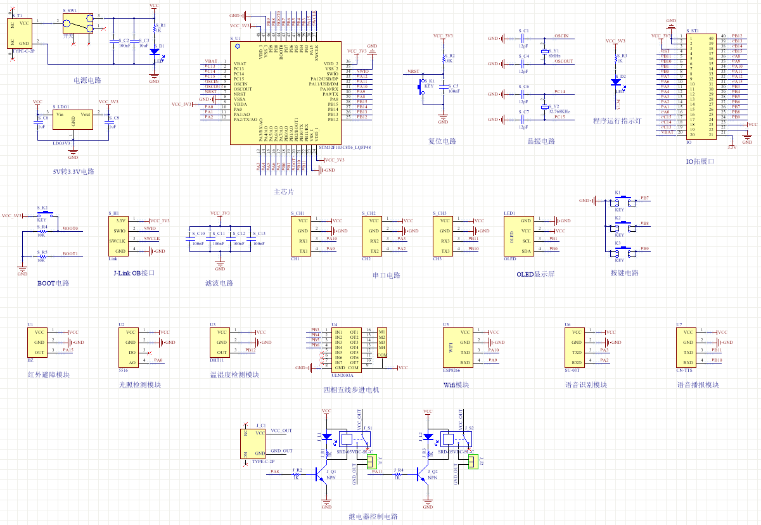Click the S_SW1 power switch symbol
Screen dimensions: 761x525
[x=78, y=23]
